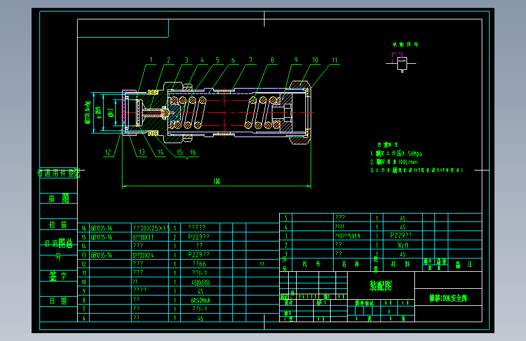This screenshot has width=526, height=341.
Task: Click the "旧底图总号" margin label
Action: pyautogui.click(x=58, y=248)
